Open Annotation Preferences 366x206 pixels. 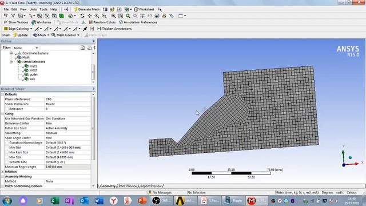tap(138, 22)
